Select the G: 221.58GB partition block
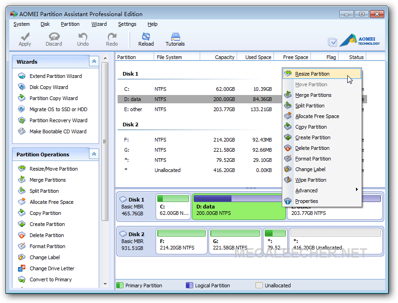 (235, 241)
